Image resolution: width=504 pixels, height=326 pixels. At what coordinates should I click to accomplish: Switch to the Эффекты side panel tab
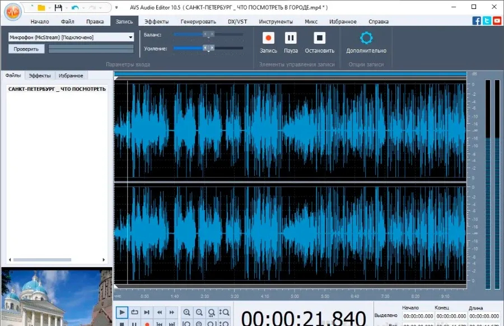tap(40, 76)
